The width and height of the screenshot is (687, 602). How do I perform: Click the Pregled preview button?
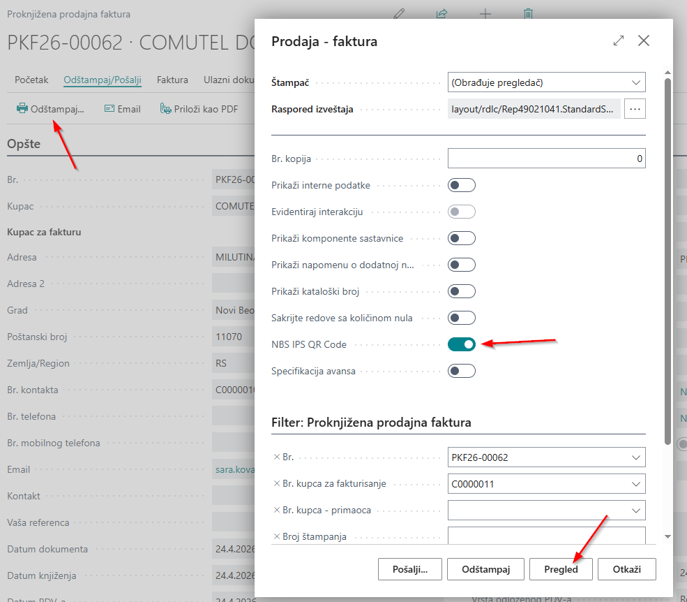561,569
